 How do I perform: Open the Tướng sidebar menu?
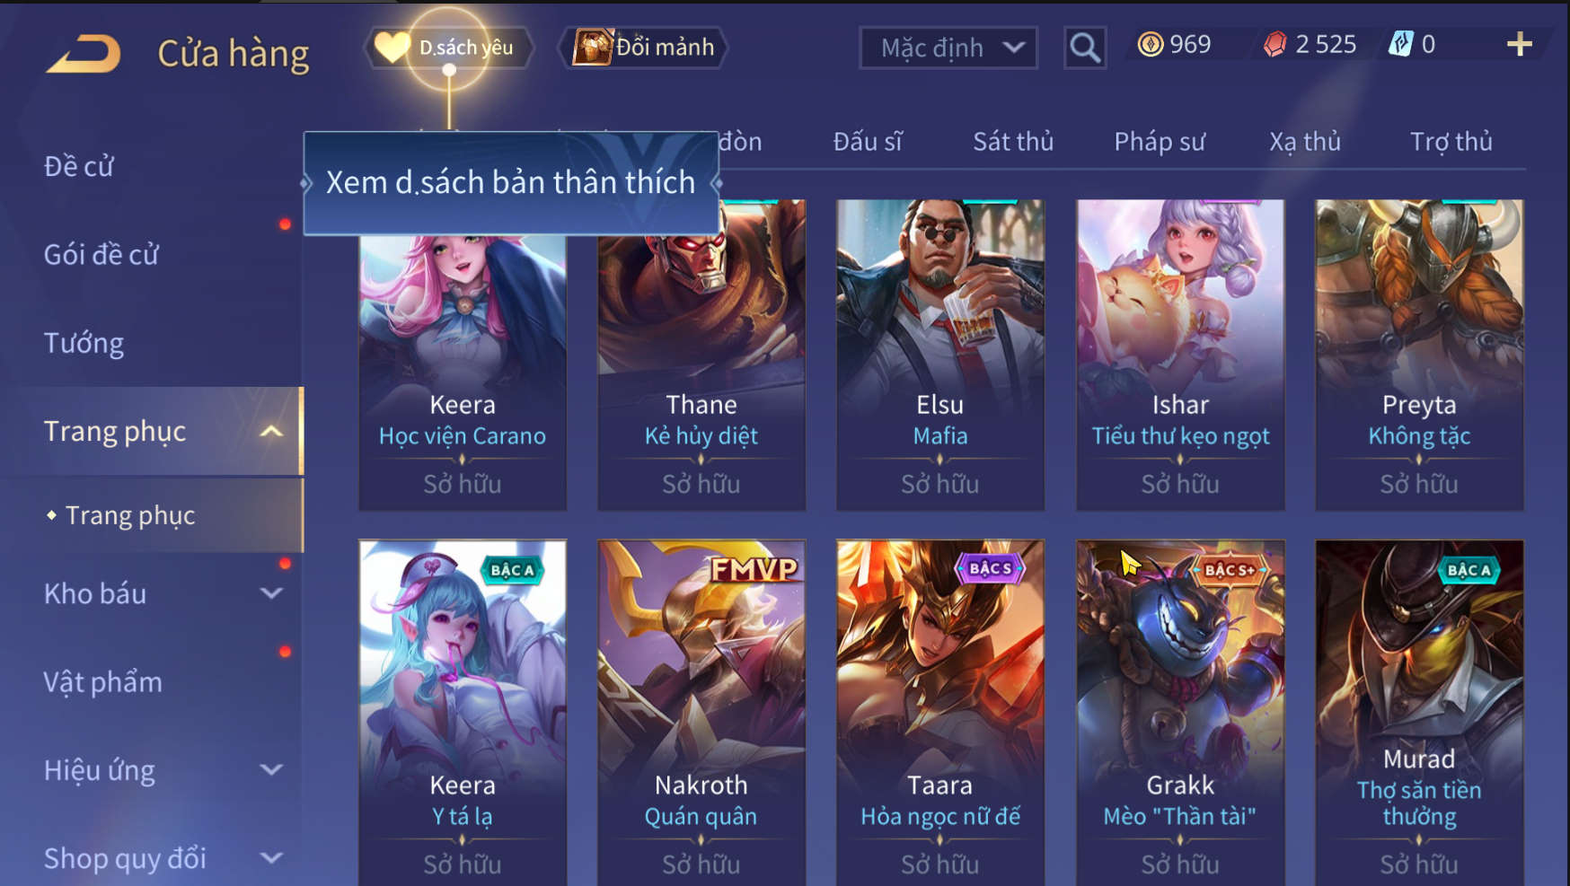pyautogui.click(x=84, y=343)
